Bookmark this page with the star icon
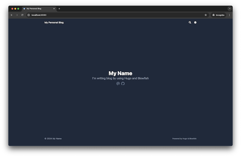This screenshot has height=157, width=241. pyautogui.click(x=206, y=15)
